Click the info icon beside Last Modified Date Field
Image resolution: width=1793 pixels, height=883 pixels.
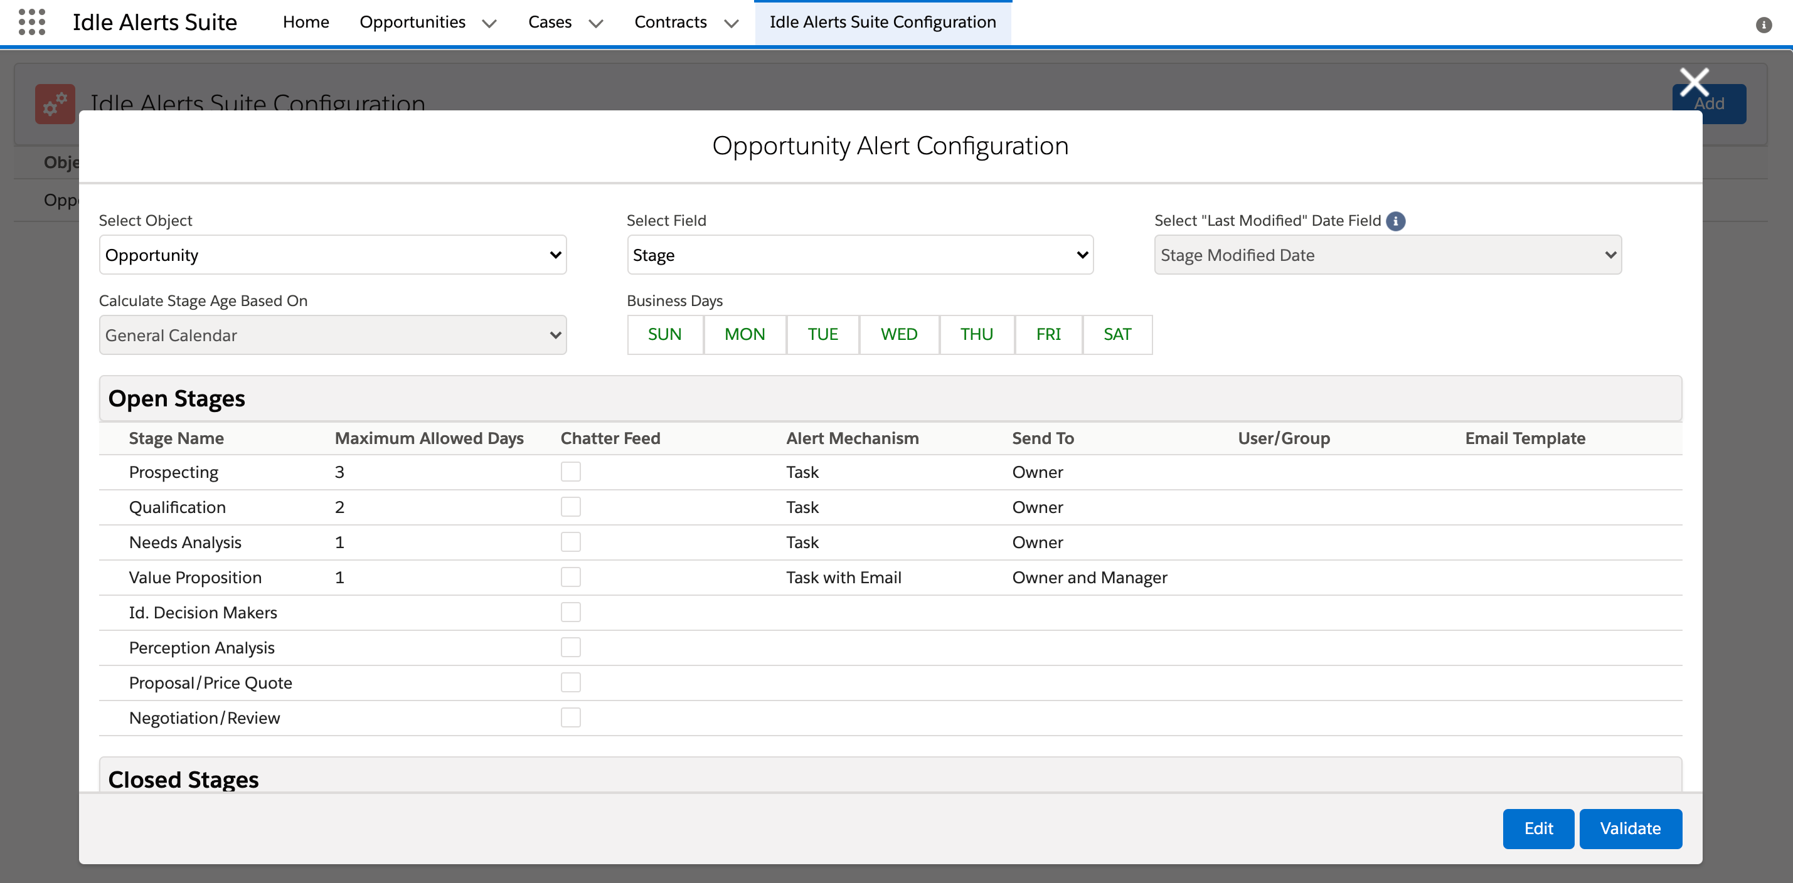coord(1395,221)
